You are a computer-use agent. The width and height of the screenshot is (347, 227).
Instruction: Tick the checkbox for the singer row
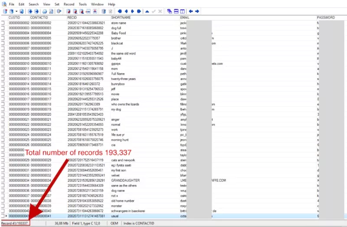[x=3, y=120]
